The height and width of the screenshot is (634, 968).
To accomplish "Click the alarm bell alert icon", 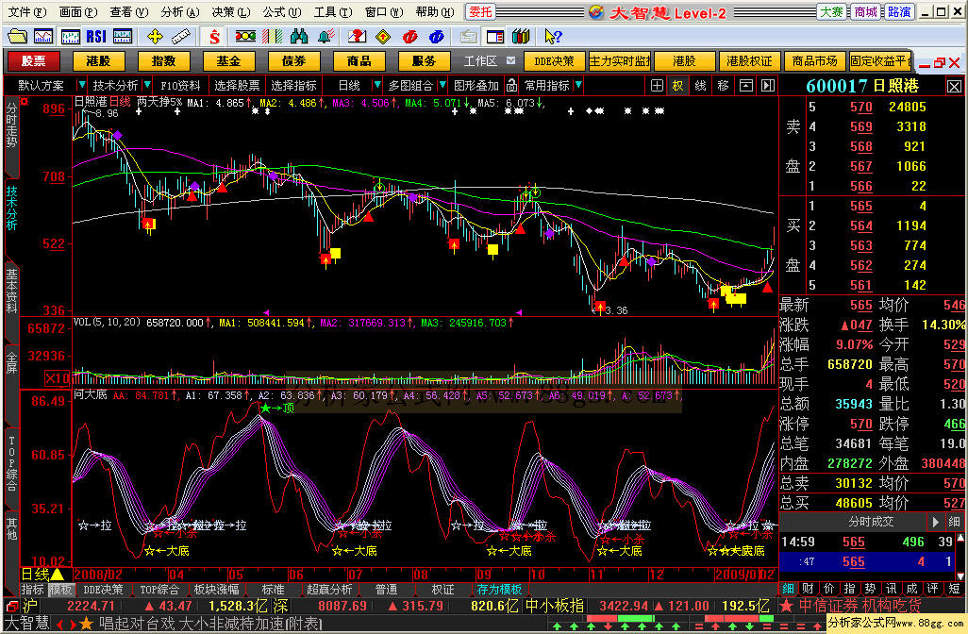I will click(x=325, y=37).
